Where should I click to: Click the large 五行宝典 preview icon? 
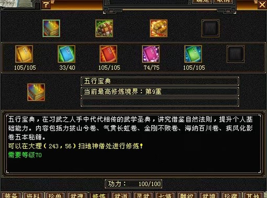pyautogui.click(x=36, y=92)
